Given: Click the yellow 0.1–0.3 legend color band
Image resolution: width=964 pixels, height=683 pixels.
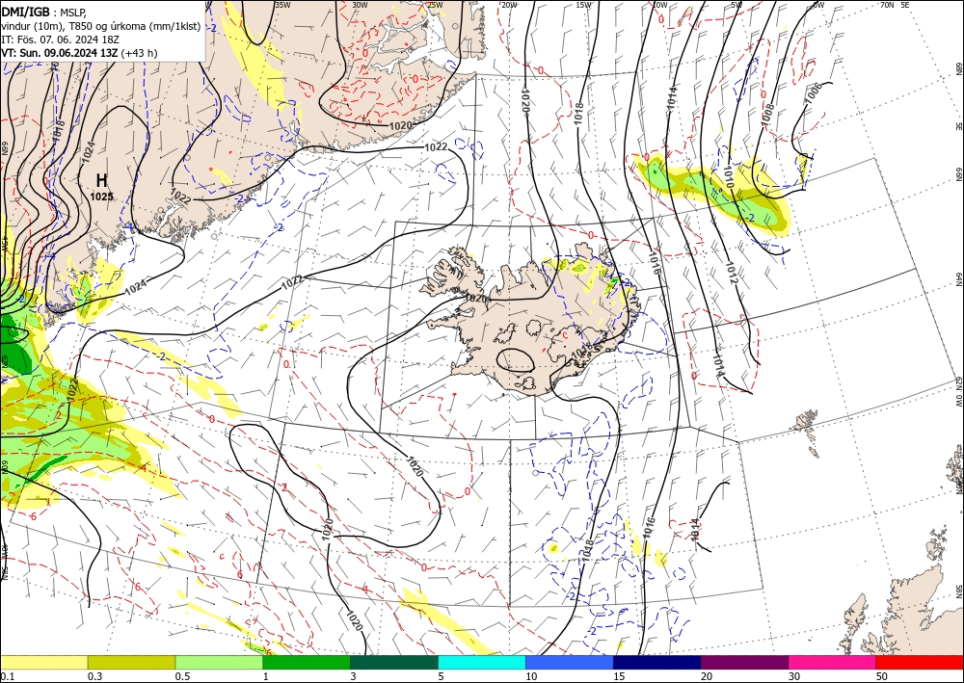Looking at the screenshot, I should pyautogui.click(x=43, y=662).
